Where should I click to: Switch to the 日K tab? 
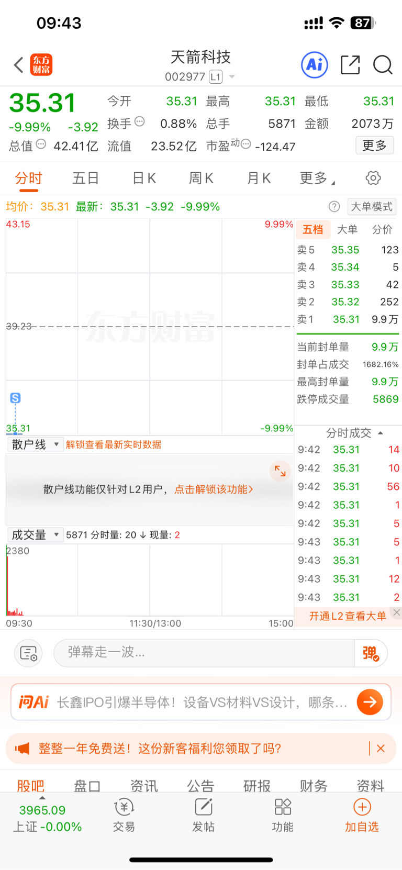point(144,179)
